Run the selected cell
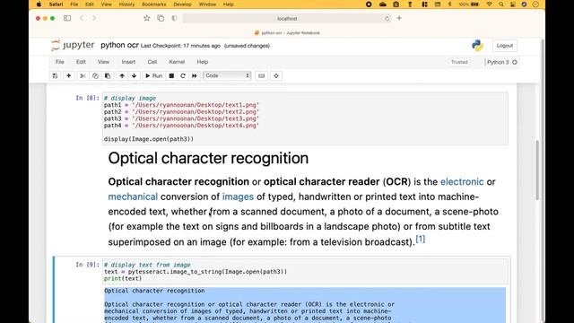 point(153,75)
